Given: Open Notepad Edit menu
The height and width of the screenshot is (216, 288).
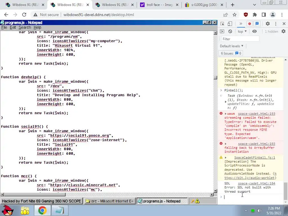Looking at the screenshot, I should [13, 27].
